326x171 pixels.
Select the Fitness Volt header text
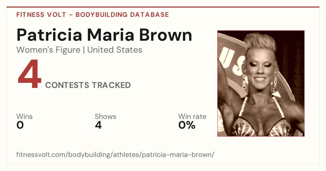pos(41,15)
